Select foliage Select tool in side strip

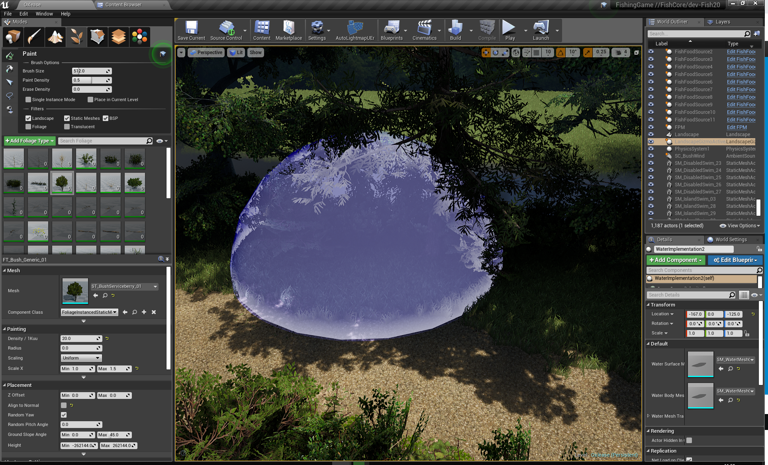pyautogui.click(x=10, y=82)
